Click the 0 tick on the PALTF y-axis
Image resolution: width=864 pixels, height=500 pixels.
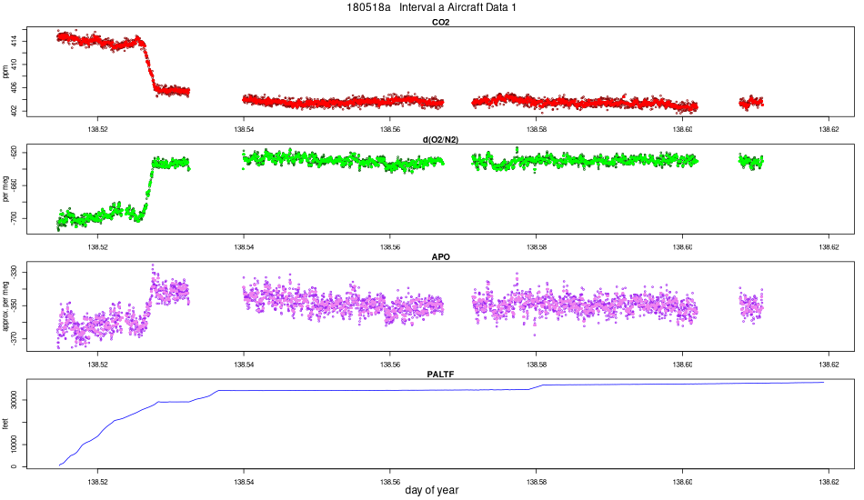pos(15,466)
